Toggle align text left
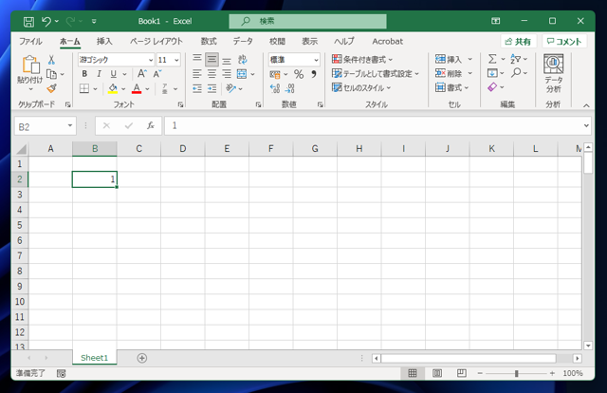The width and height of the screenshot is (607, 393). (197, 74)
